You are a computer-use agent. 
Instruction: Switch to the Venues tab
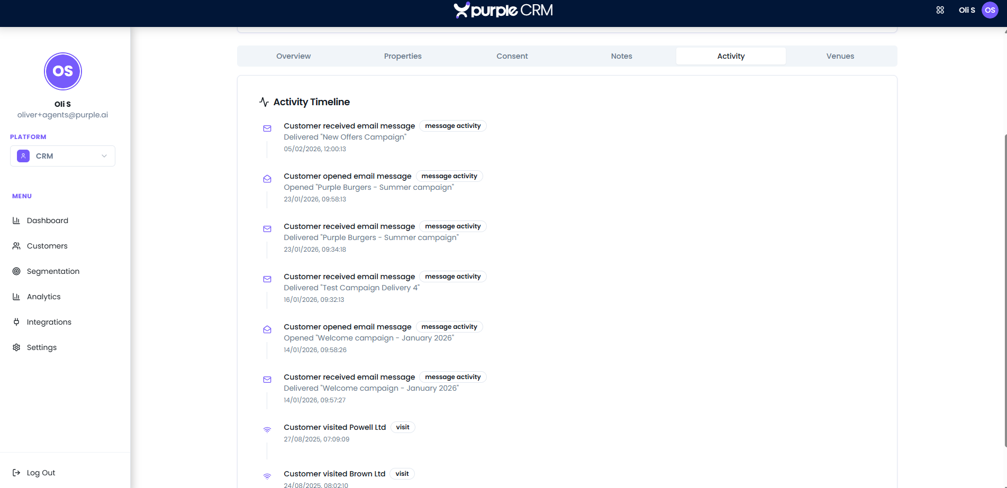point(840,56)
